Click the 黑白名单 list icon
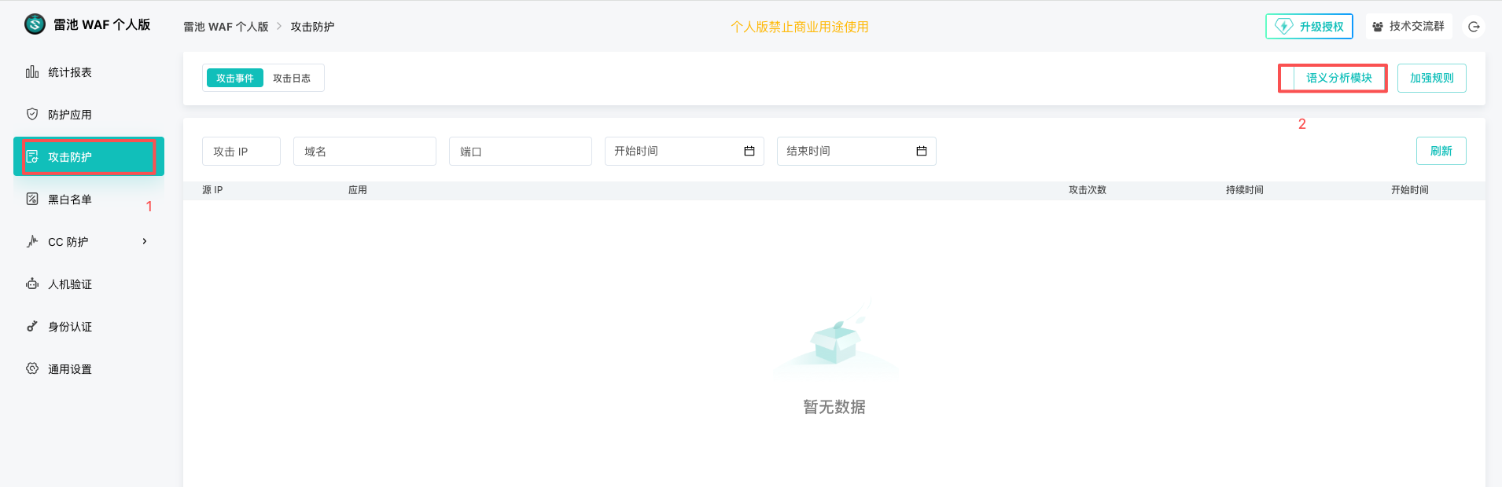 [32, 200]
